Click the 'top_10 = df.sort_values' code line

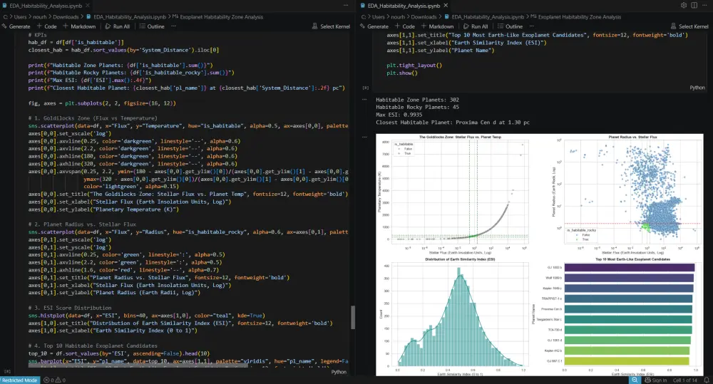point(118,353)
